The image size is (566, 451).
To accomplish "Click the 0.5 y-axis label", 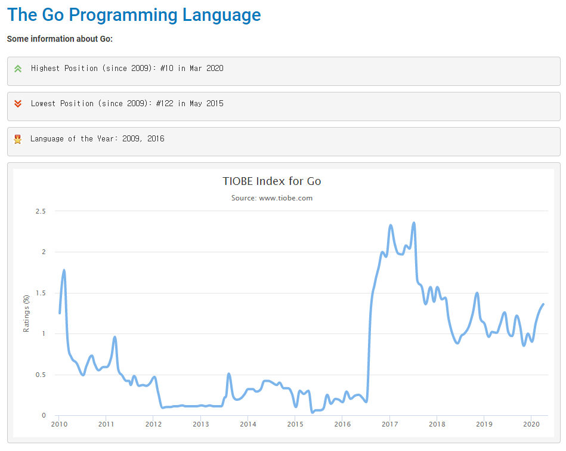I will (41, 375).
